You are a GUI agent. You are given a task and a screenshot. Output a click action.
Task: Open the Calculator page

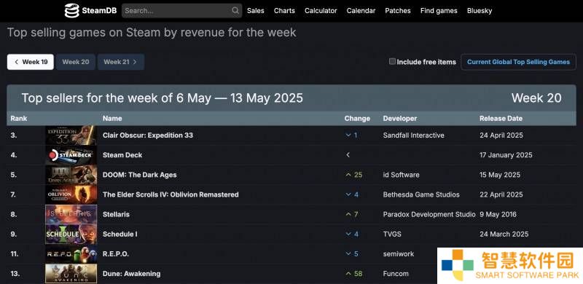pyautogui.click(x=321, y=11)
